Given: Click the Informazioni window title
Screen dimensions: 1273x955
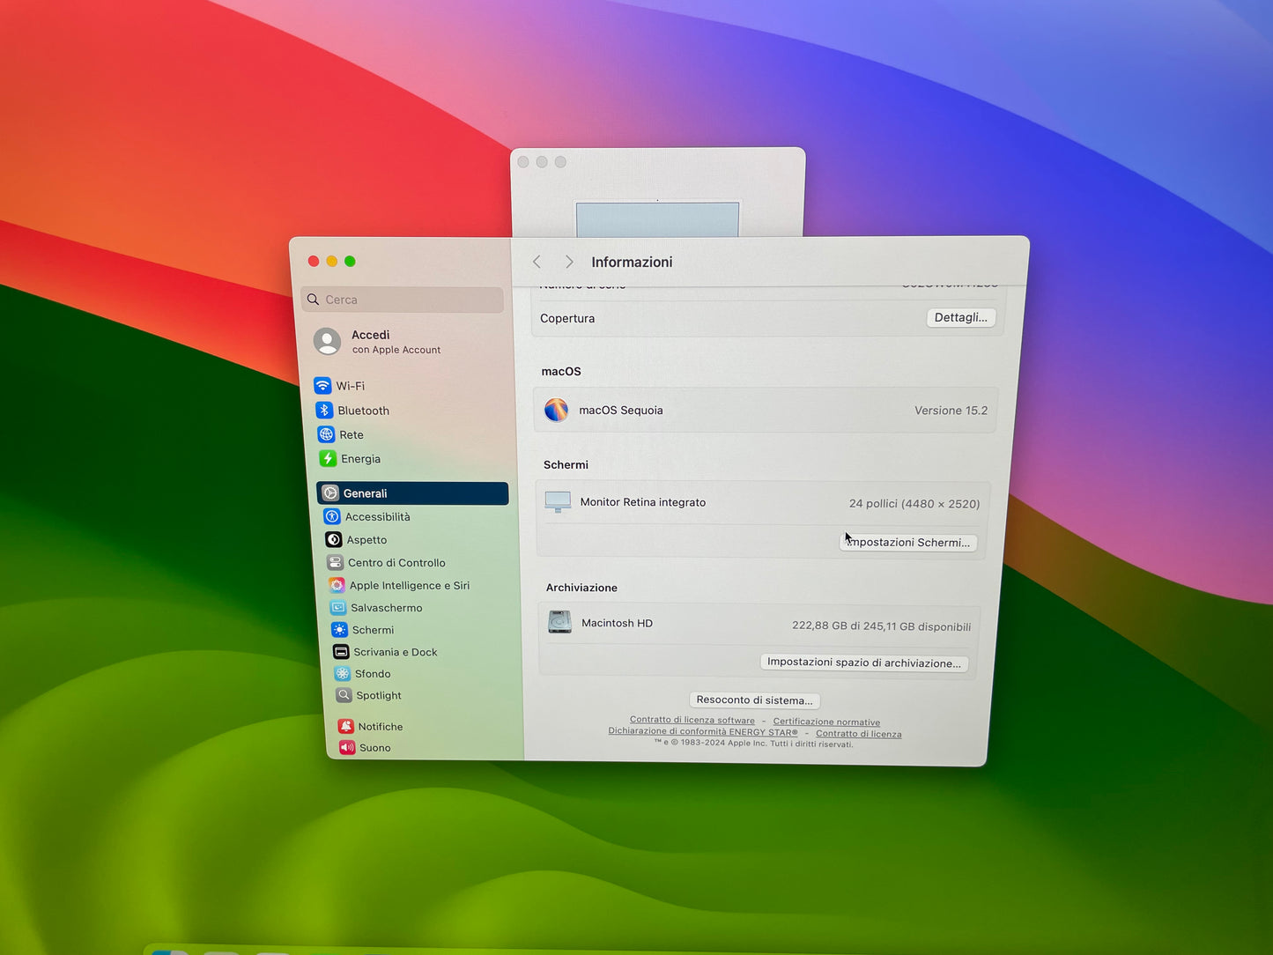Looking at the screenshot, I should click(632, 262).
